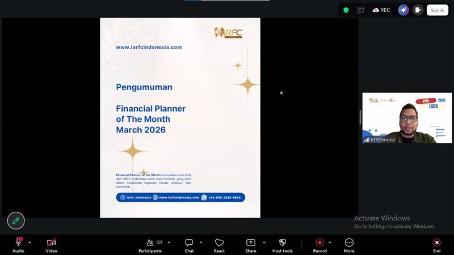Click the cloud REC recording indicator
Viewport: 454px width, 255px height.
coord(381,10)
